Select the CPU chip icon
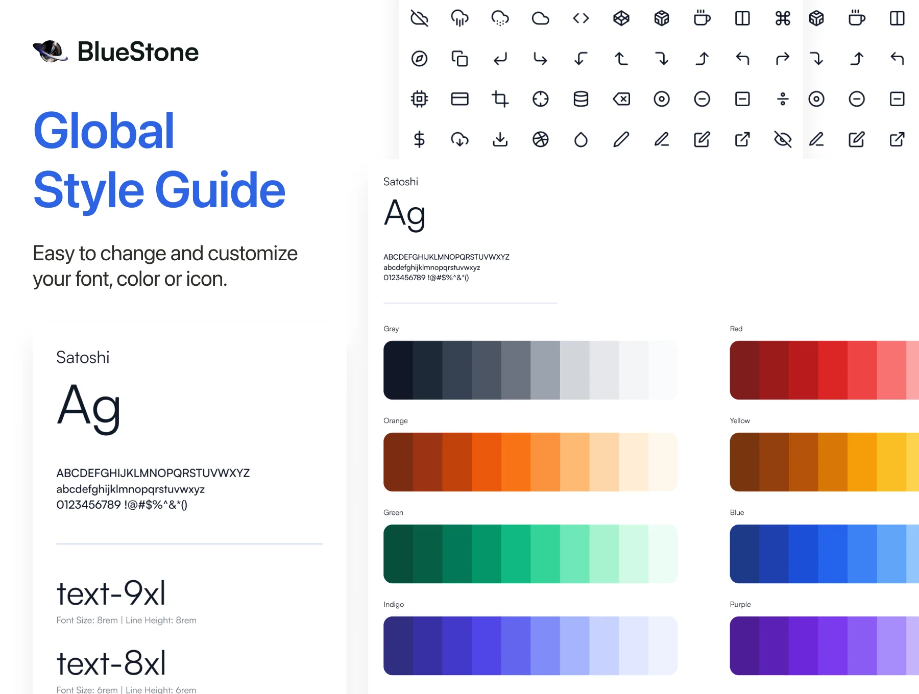 click(419, 99)
